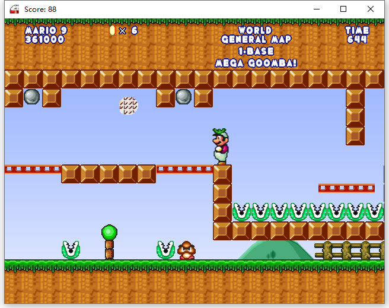The image size is (389, 308).
Task: Click the floating red bridge on the right
Action: click(x=346, y=188)
